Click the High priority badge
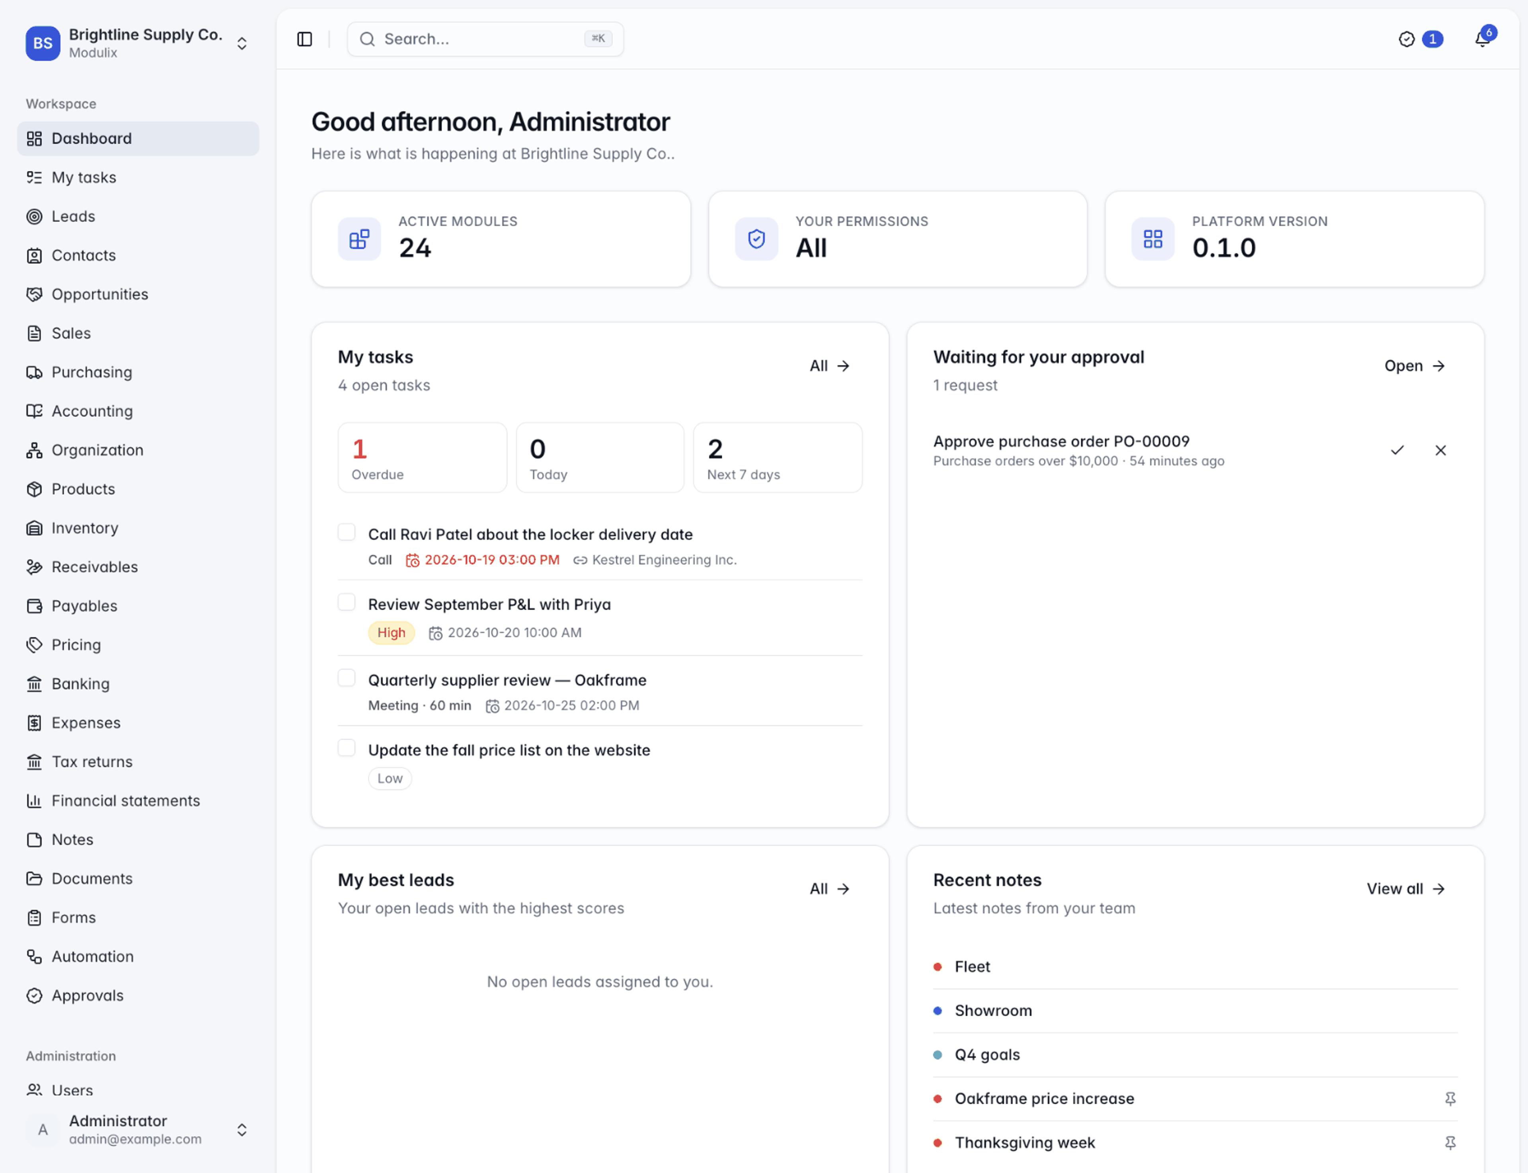The height and width of the screenshot is (1173, 1528). click(x=391, y=632)
